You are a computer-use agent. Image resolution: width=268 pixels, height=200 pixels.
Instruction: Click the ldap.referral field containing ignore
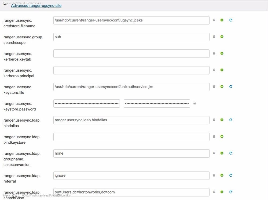tap(131, 176)
